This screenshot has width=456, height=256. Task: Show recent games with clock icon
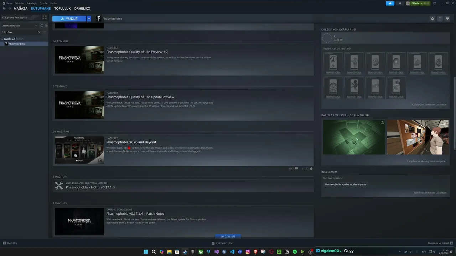(42, 26)
